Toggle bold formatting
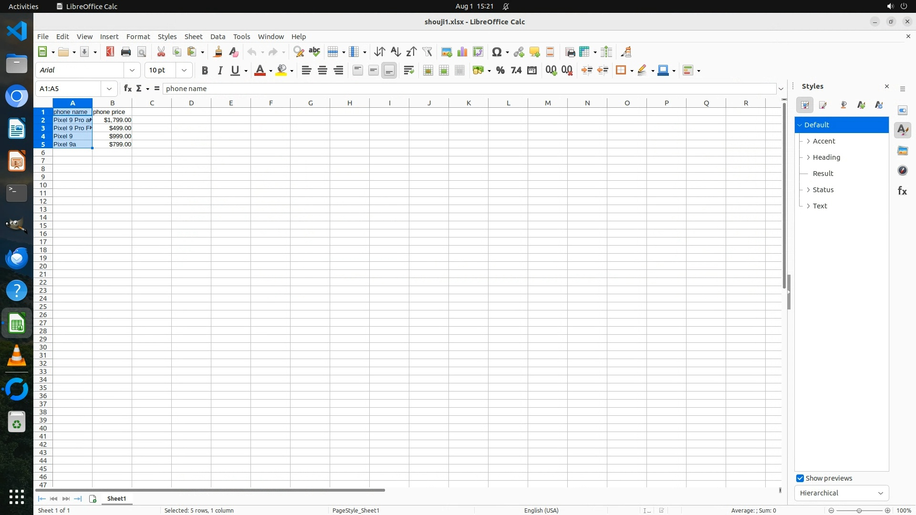The width and height of the screenshot is (916, 515). point(205,71)
